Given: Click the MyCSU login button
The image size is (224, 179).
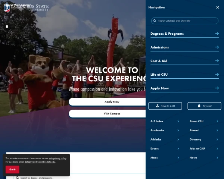Looking at the screenshot, I should pyautogui.click(x=204, y=106).
